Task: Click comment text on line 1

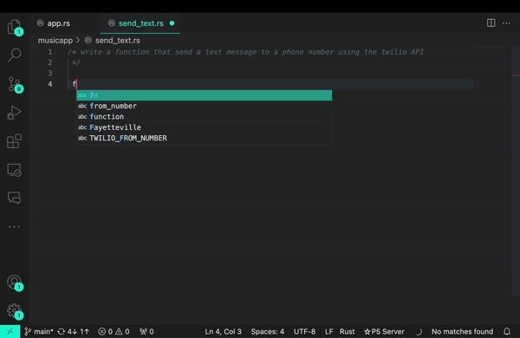Action: click(x=246, y=52)
